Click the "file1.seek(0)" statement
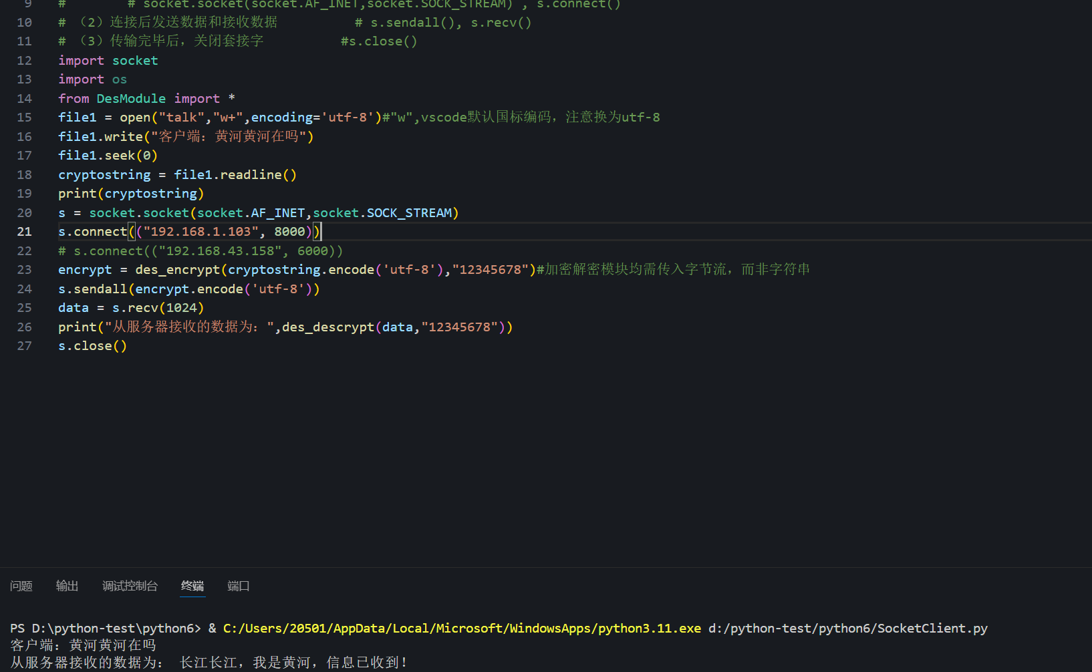The width and height of the screenshot is (1092, 672). coord(108,156)
